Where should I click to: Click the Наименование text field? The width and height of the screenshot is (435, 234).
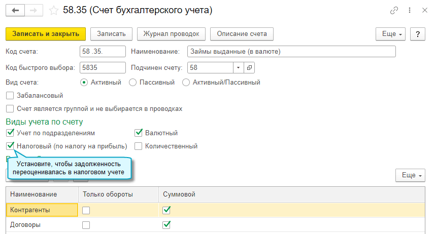tap(291, 52)
